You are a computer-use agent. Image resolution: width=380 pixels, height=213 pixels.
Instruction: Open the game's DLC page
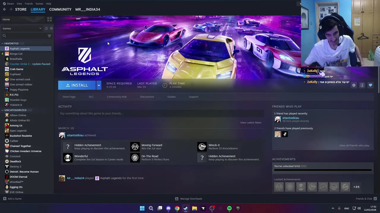pos(91,97)
